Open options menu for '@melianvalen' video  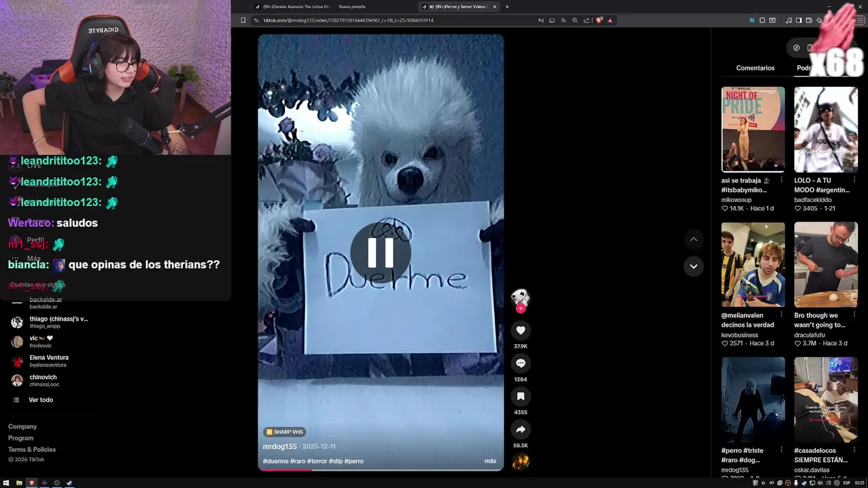[x=781, y=315]
